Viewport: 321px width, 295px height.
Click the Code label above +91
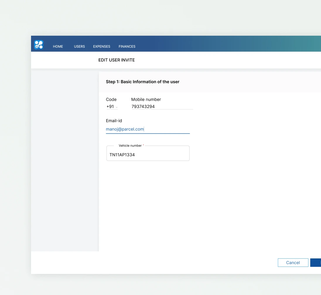tap(111, 99)
